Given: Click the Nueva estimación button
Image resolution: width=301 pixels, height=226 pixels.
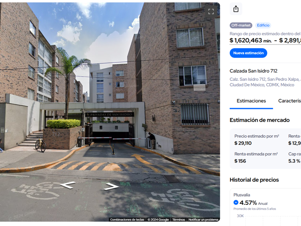Looking at the screenshot, I should click(x=248, y=53).
